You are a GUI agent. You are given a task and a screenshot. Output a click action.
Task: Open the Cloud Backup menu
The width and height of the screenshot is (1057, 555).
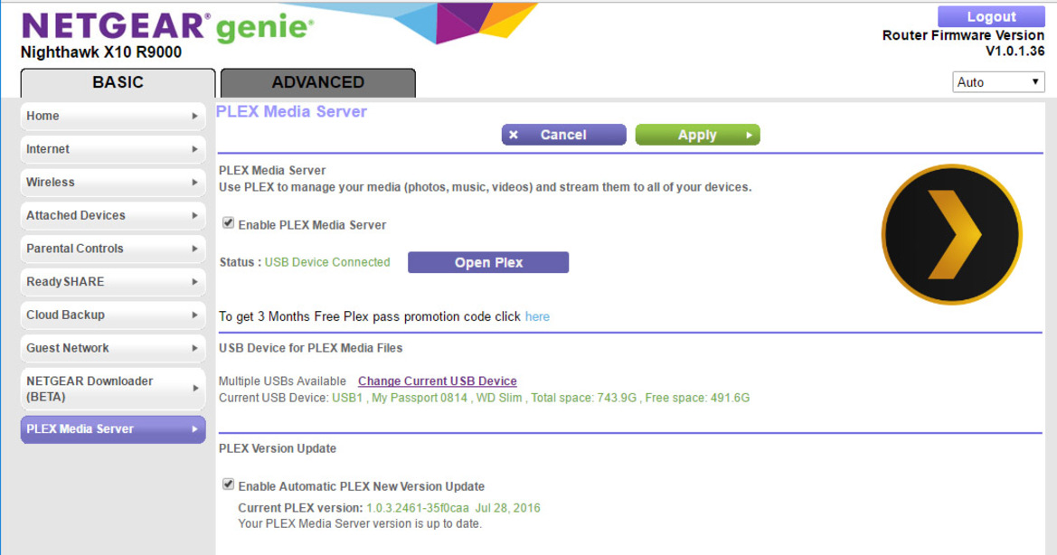(x=113, y=315)
